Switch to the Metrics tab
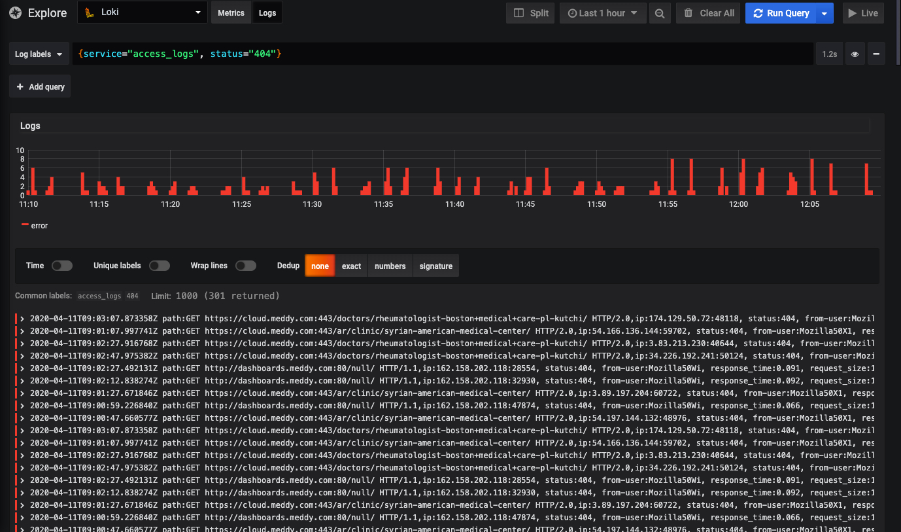This screenshot has width=901, height=532. [231, 13]
